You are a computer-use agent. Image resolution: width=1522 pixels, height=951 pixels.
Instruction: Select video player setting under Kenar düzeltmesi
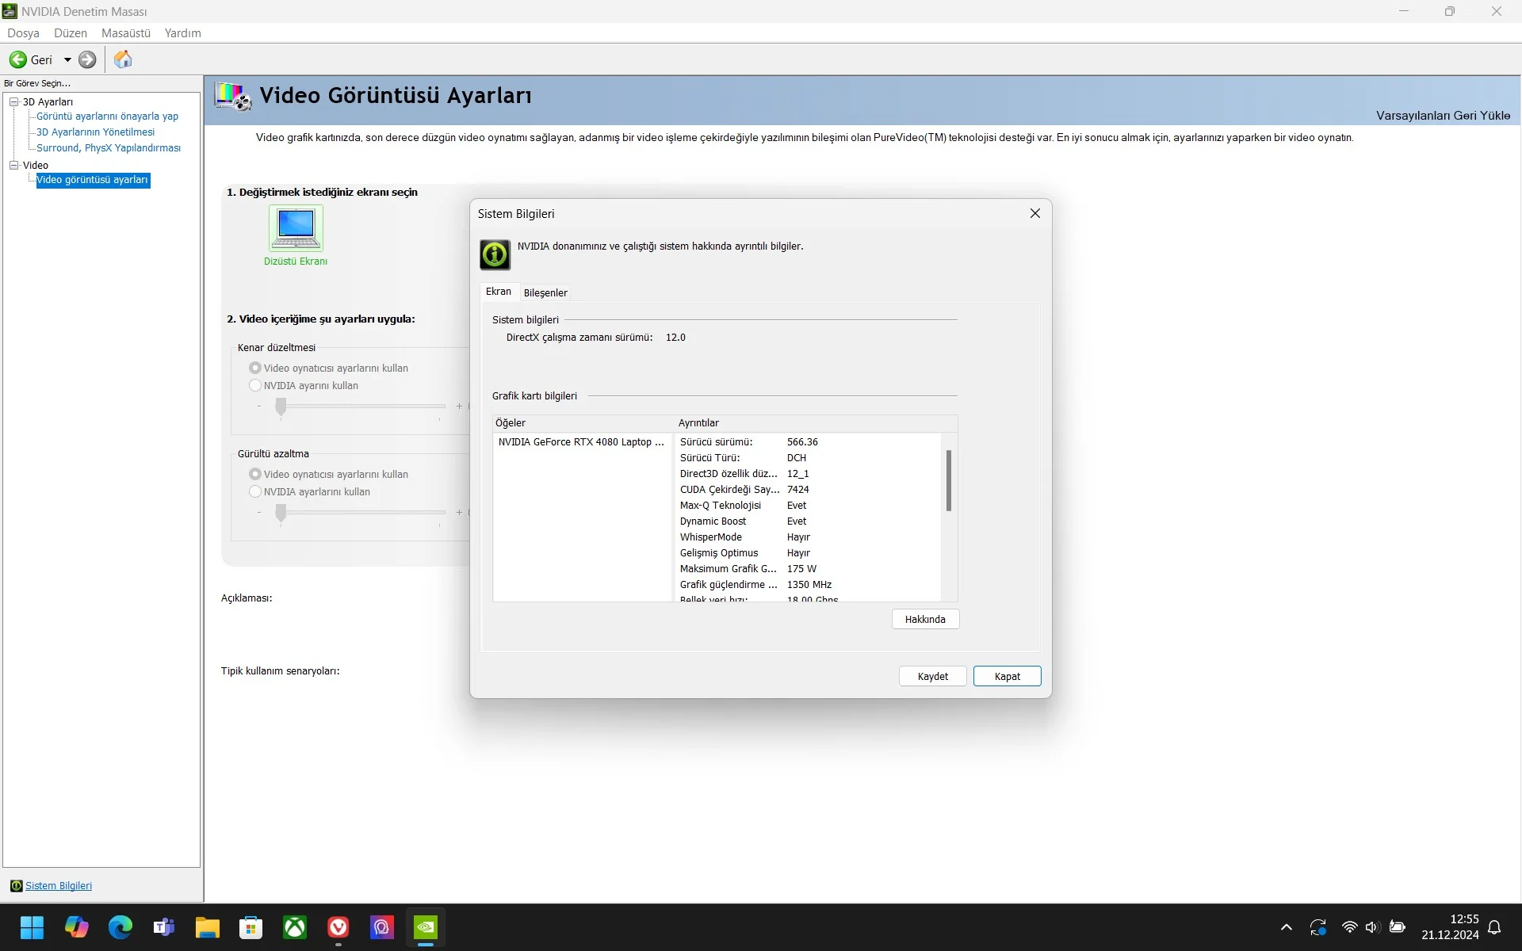[255, 368]
